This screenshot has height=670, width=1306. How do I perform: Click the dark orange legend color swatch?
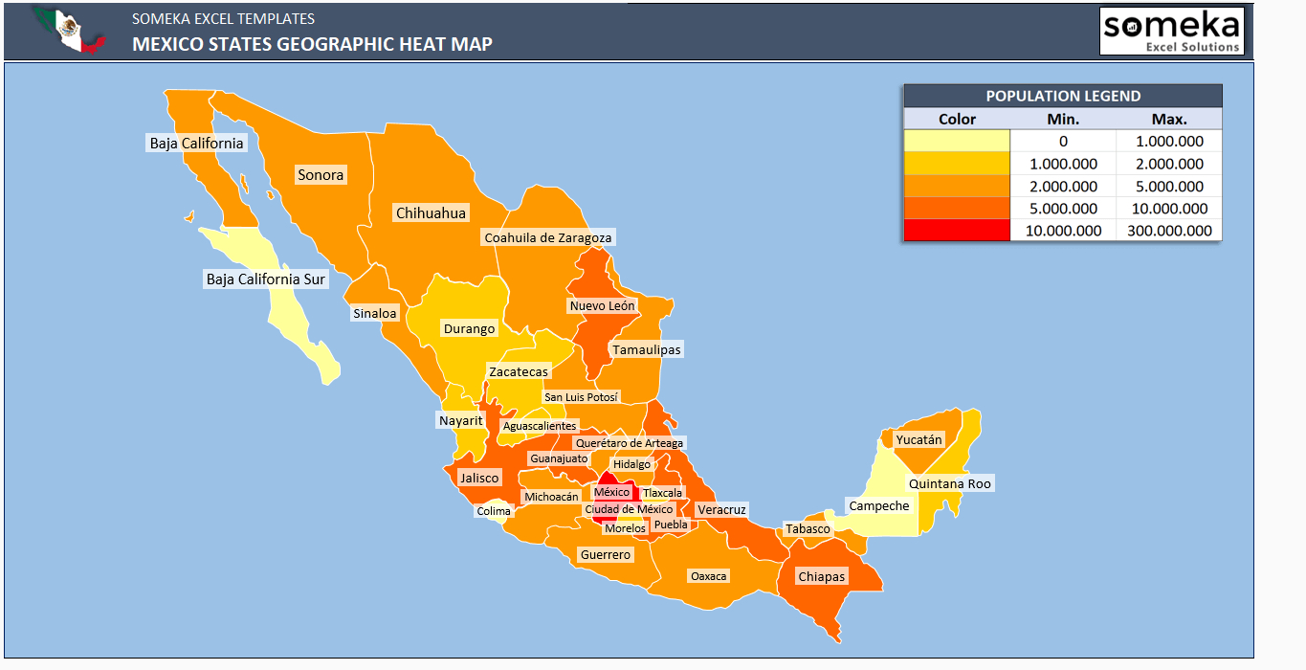click(957, 209)
